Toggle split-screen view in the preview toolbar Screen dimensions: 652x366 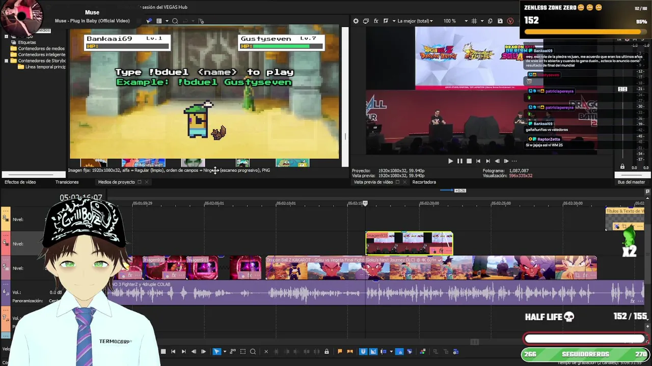(x=386, y=21)
